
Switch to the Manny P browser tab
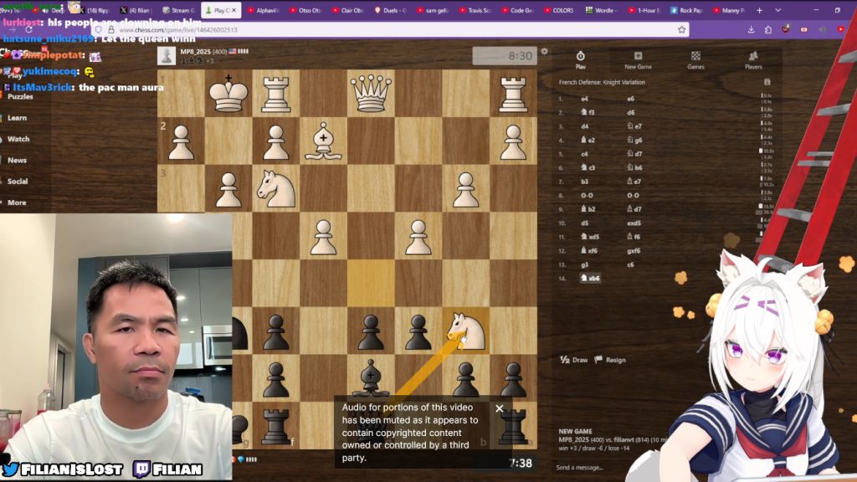729,10
